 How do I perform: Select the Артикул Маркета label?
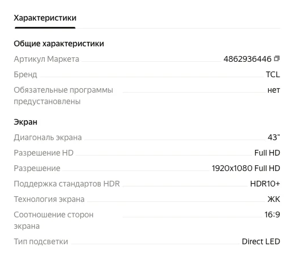tap(46, 59)
